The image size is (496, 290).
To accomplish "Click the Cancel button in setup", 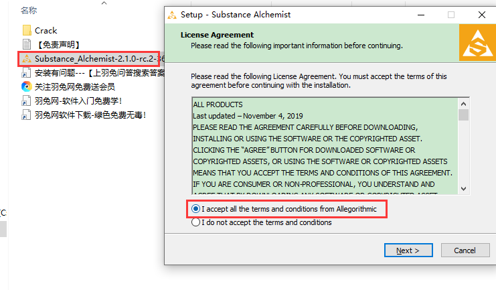I will click(465, 250).
